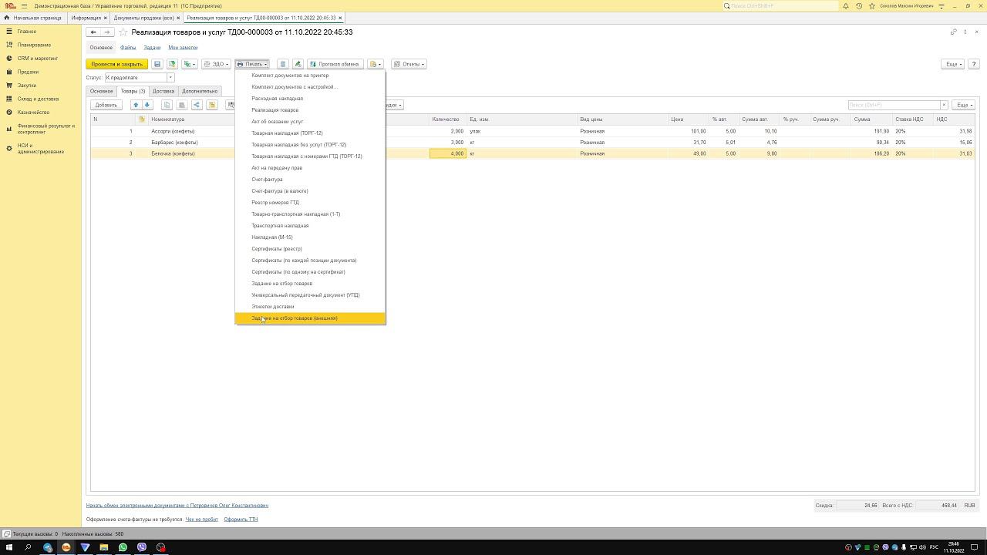987x555 pixels.
Task: Open Главное section in sidebar
Action: click(x=27, y=32)
